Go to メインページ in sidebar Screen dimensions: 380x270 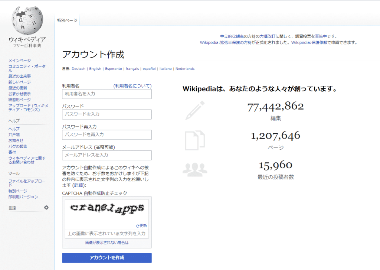20,61
